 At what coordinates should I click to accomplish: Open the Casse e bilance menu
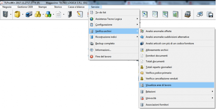tap(76, 6)
